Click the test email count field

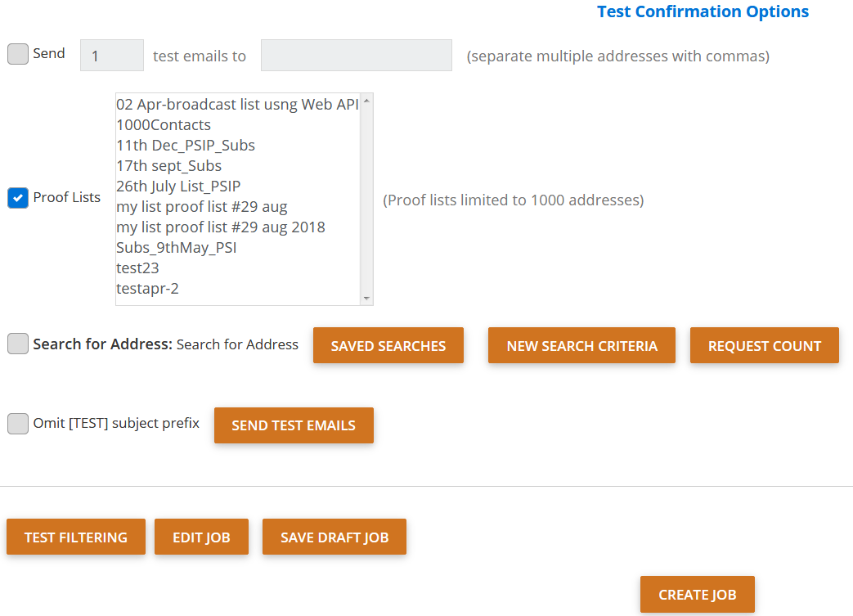tap(112, 55)
